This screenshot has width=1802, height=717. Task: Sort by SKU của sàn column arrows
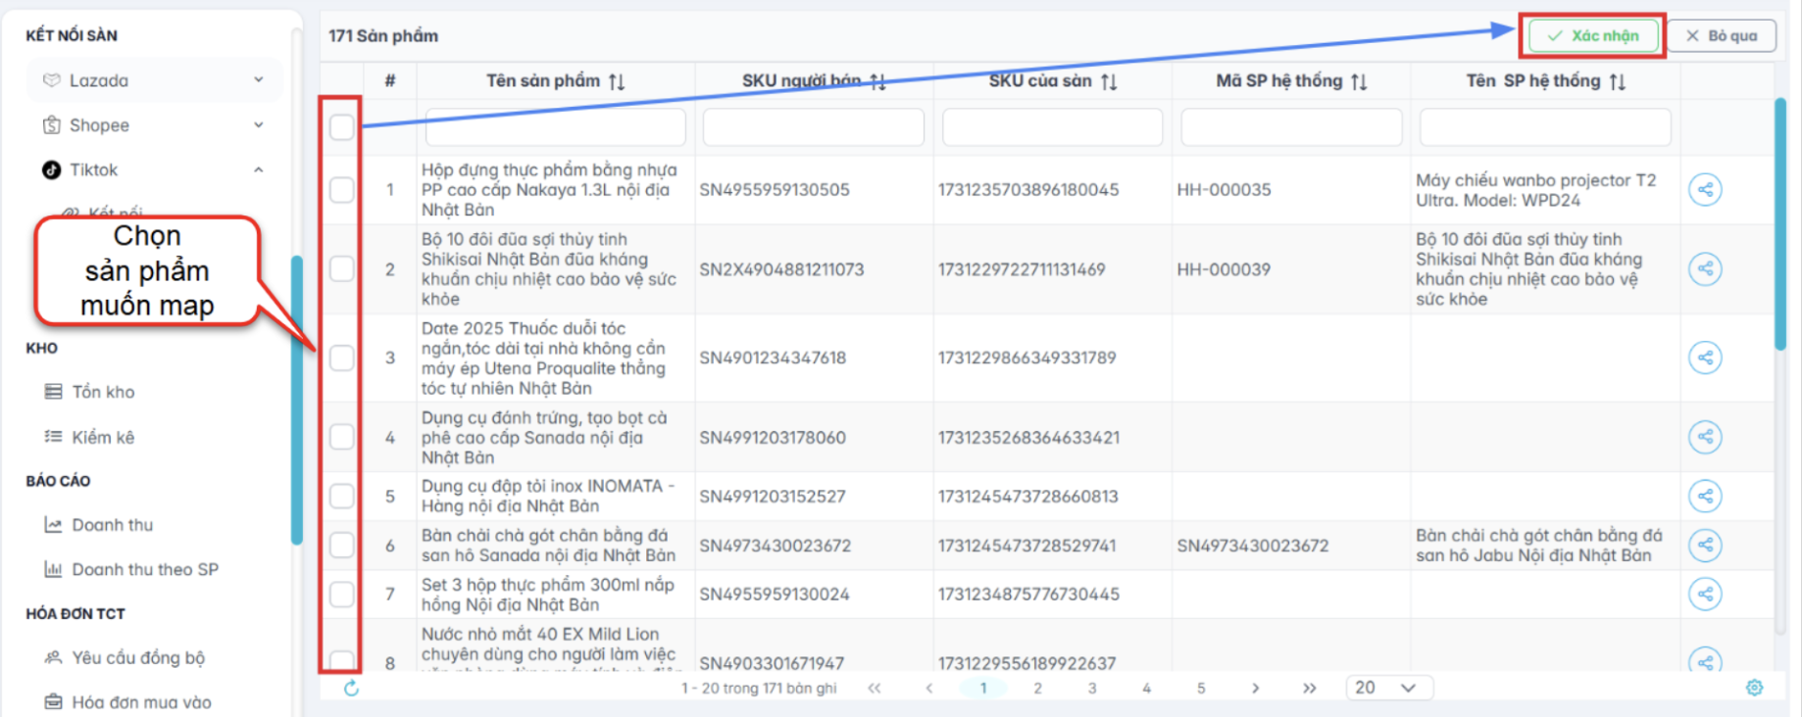click(x=1109, y=82)
